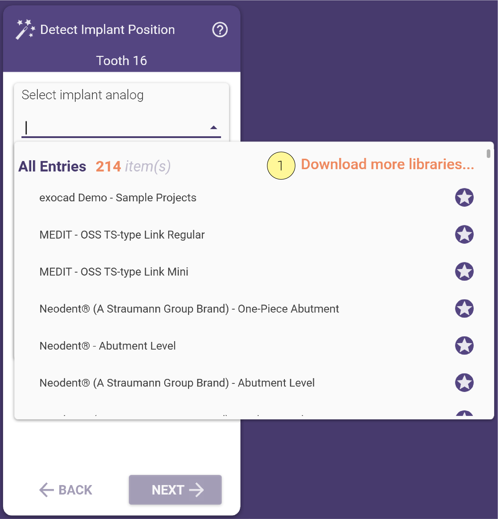Screen dimensions: 498x519
Task: Choose Neodent (A Straumann Group Brand) - Abutment Level
Action: click(177, 383)
